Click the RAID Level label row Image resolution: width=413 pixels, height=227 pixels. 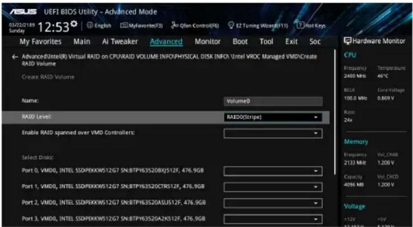pos(165,117)
